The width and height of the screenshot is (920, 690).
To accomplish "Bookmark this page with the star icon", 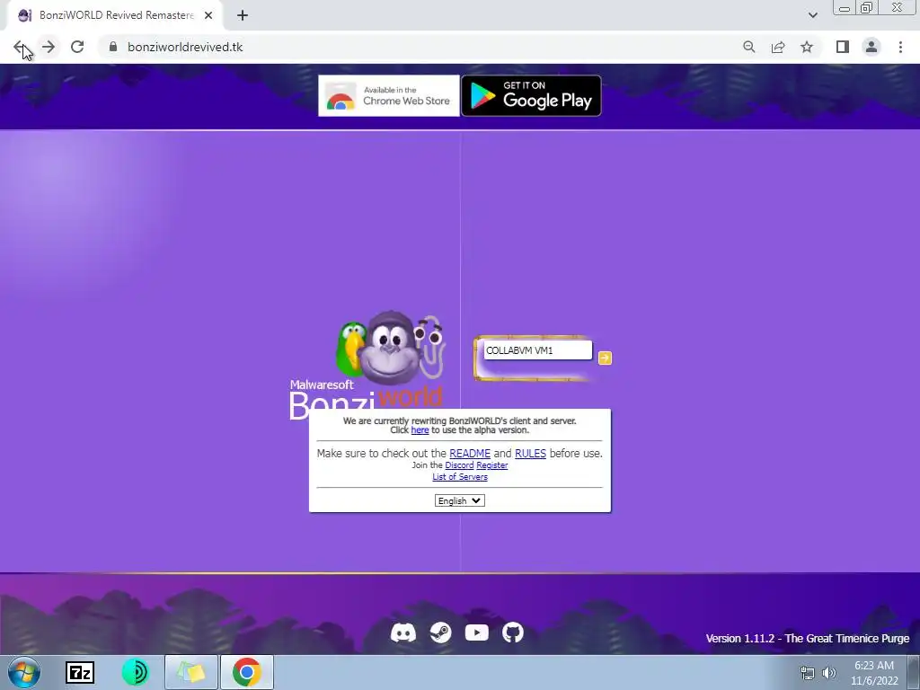I will click(807, 47).
